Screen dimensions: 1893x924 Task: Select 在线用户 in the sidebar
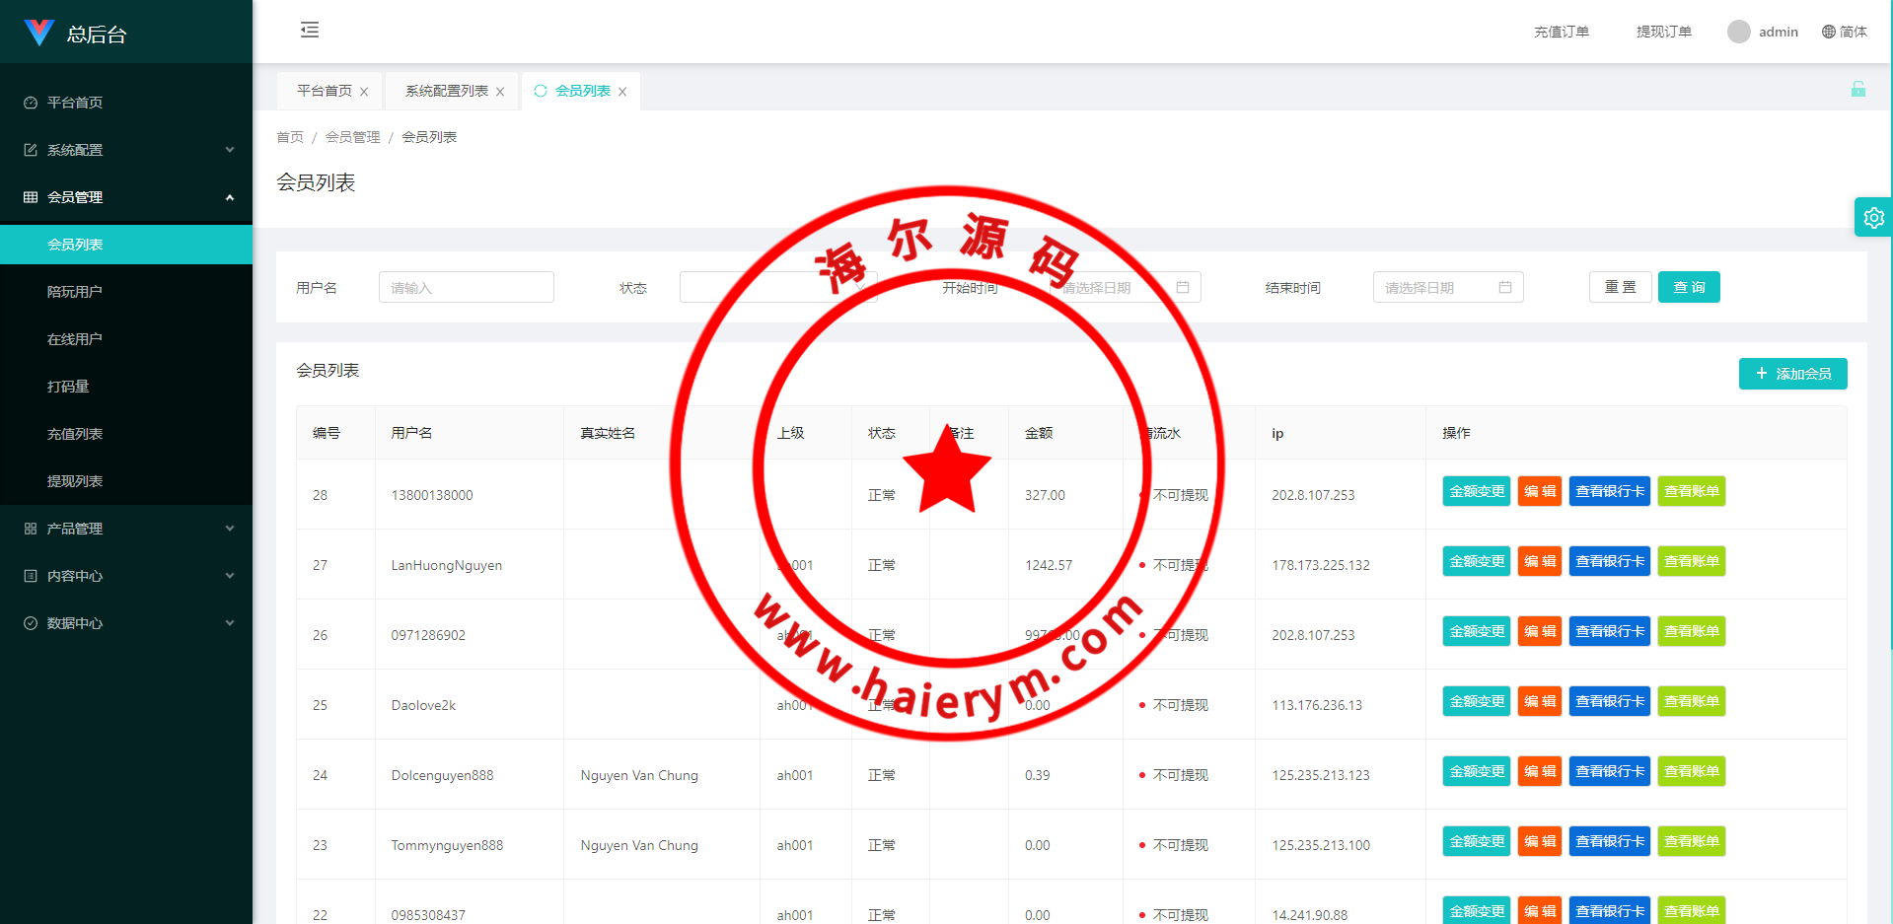point(75,339)
